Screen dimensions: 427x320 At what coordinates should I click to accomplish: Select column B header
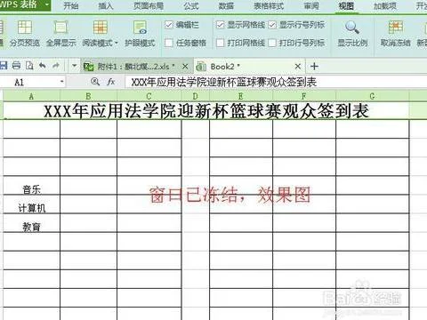(88, 96)
